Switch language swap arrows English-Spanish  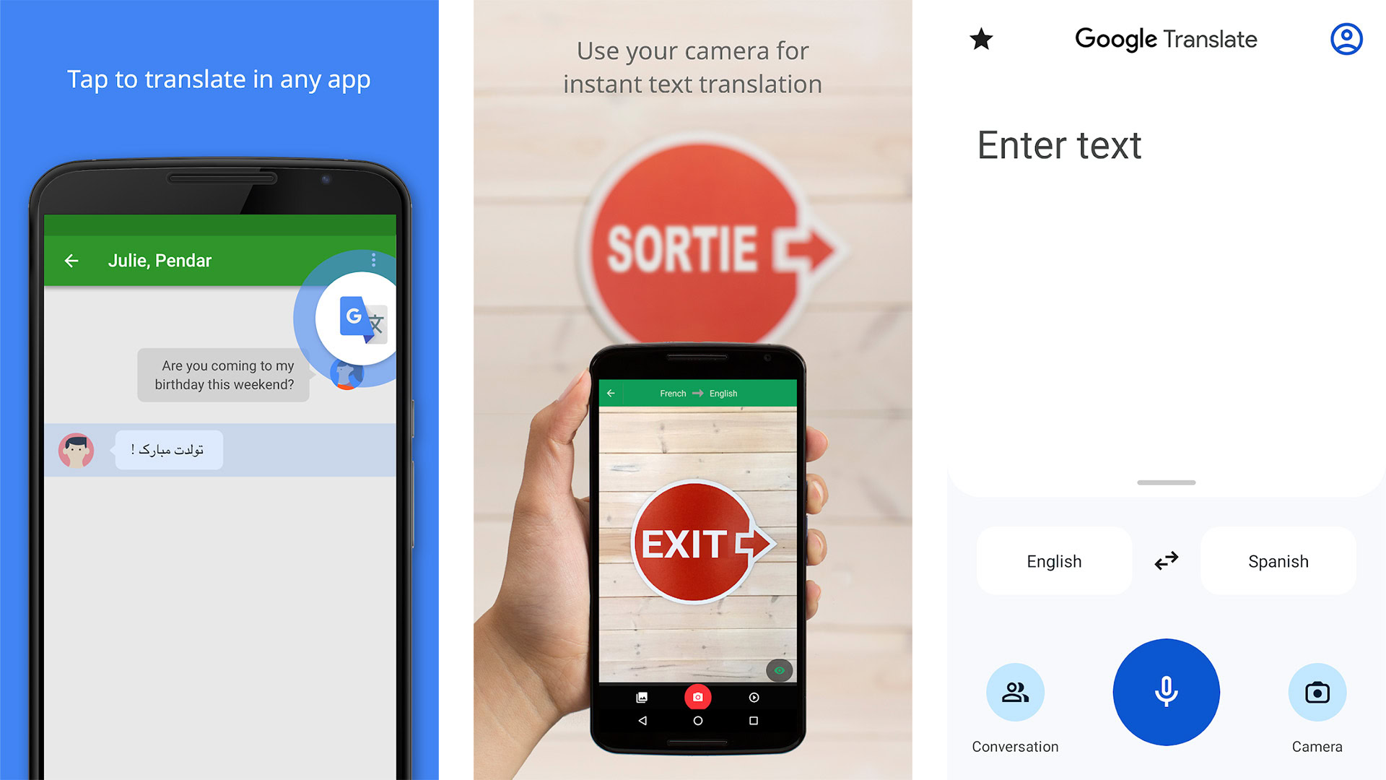coord(1166,560)
